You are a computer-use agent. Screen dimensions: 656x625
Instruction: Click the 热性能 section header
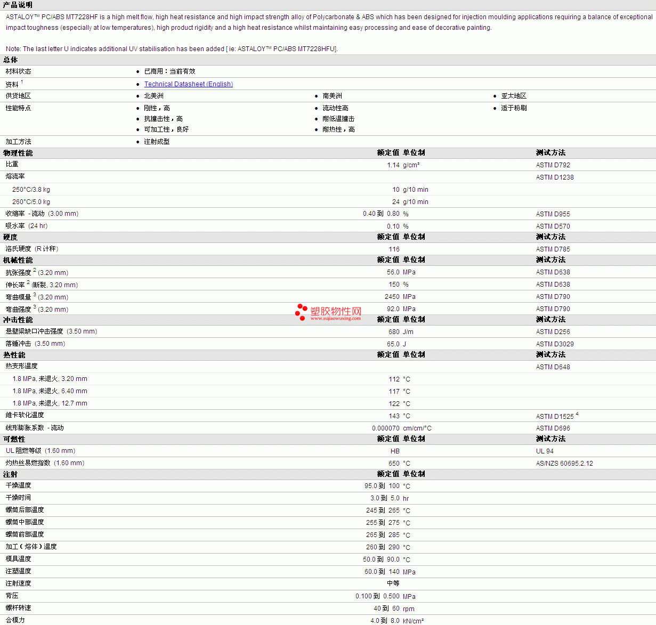14,355
